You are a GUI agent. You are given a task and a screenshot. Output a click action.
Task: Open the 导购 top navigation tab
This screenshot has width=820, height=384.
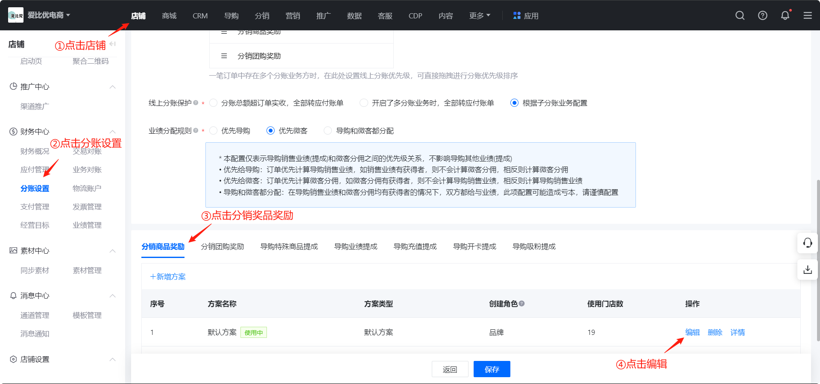point(231,16)
